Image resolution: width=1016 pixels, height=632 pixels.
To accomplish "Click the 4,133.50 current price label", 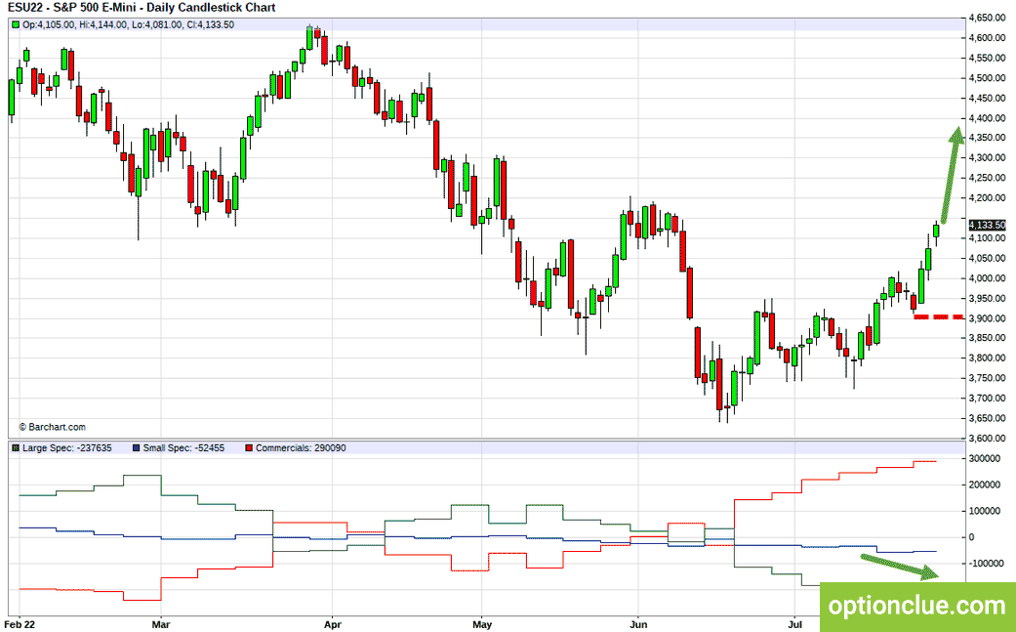I will (x=987, y=225).
